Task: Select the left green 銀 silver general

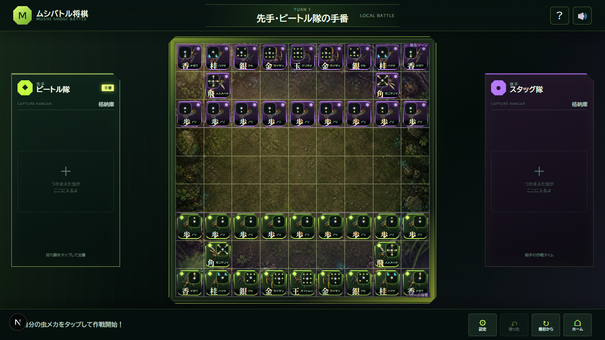Action: [246, 283]
